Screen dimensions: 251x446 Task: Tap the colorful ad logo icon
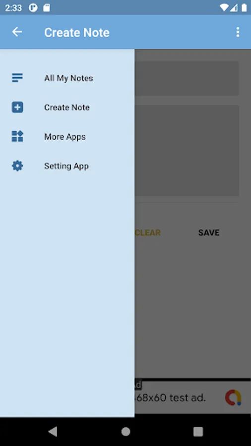(x=233, y=397)
